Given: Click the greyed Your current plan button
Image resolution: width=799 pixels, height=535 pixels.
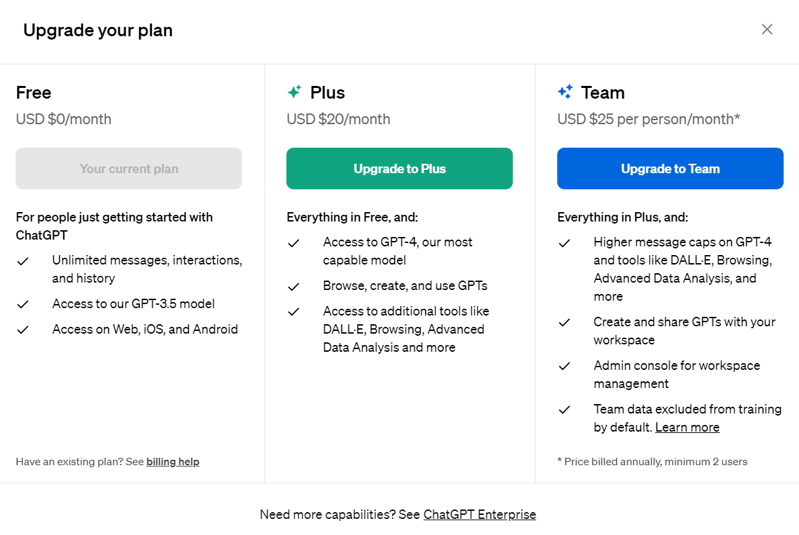Looking at the screenshot, I should [129, 168].
